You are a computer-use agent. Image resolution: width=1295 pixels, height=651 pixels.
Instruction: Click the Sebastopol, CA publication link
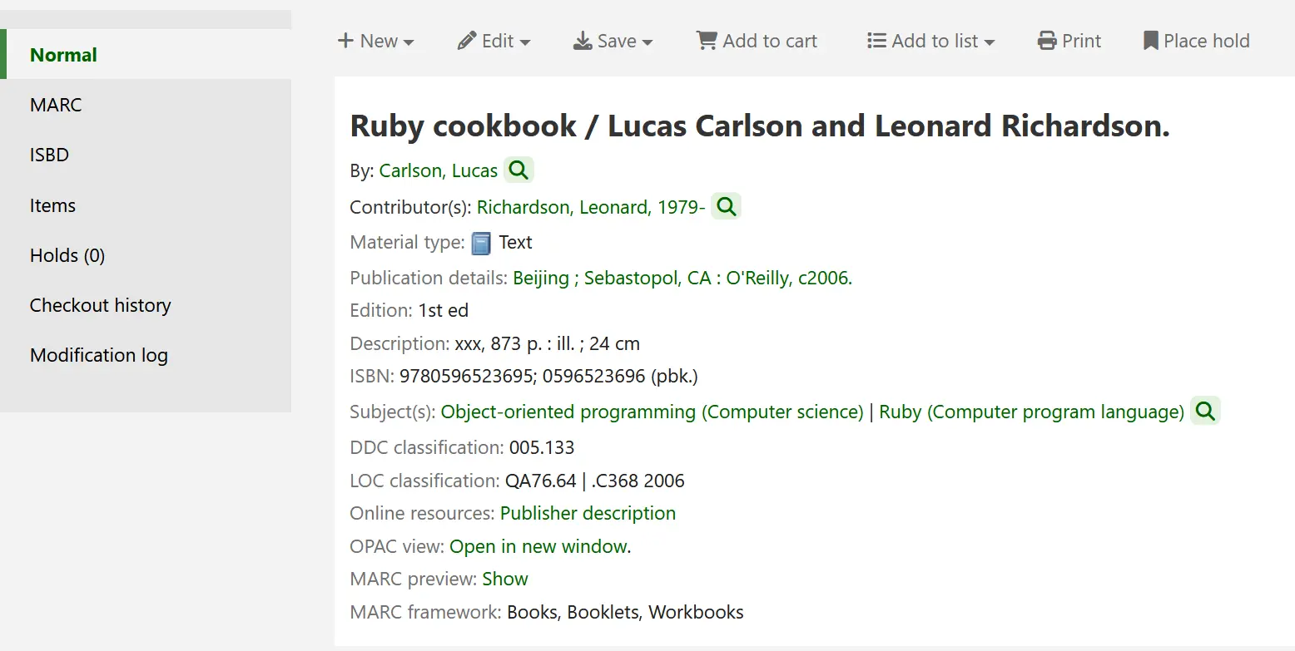coord(647,279)
